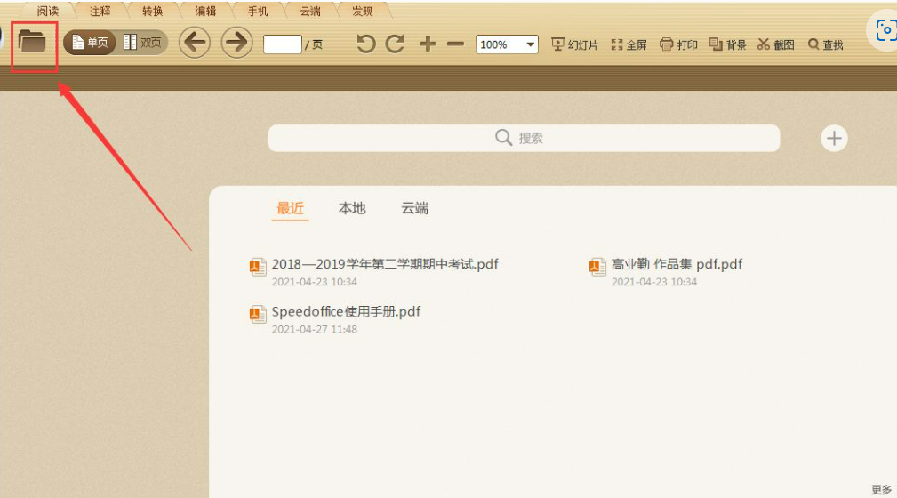Switch to single page view 单页

90,43
